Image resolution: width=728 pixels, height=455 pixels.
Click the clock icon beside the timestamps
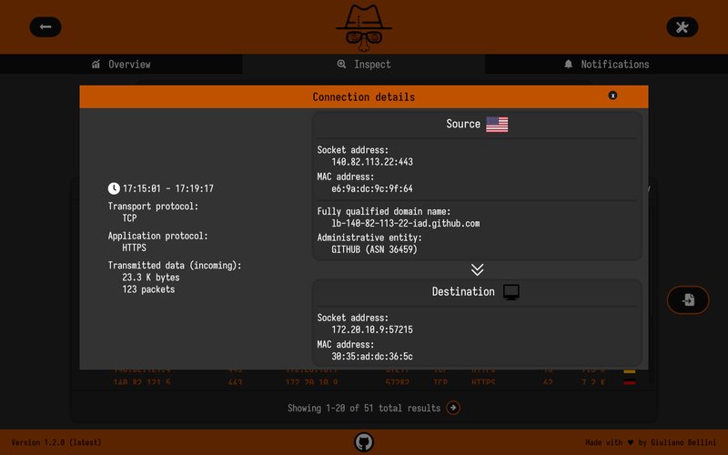tap(114, 189)
